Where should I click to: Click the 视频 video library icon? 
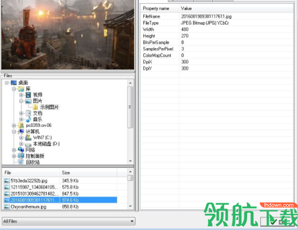(28, 95)
